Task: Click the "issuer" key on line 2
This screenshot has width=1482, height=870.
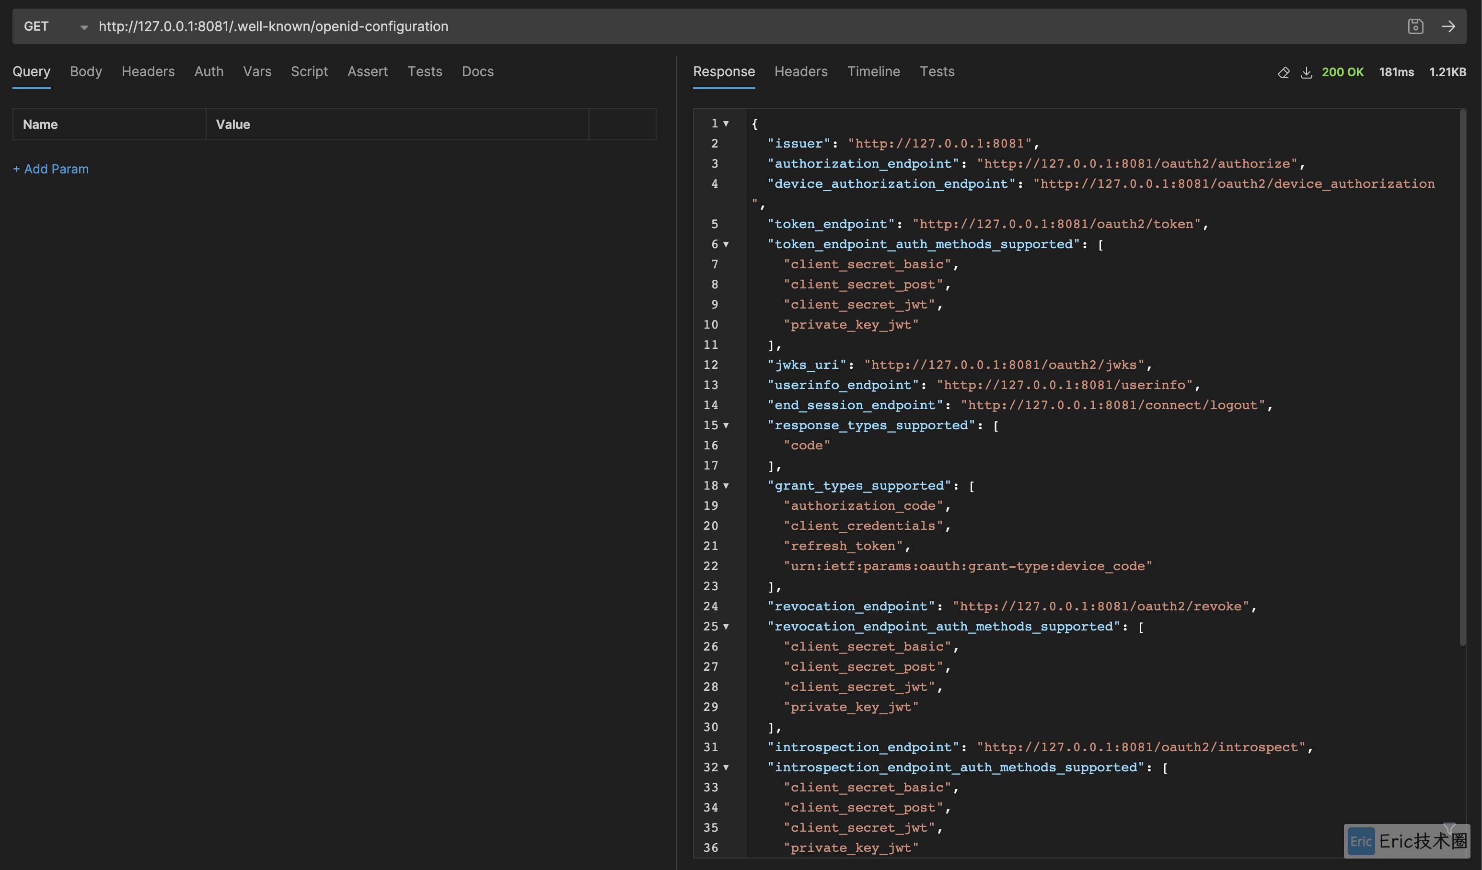Action: pyautogui.click(x=798, y=143)
